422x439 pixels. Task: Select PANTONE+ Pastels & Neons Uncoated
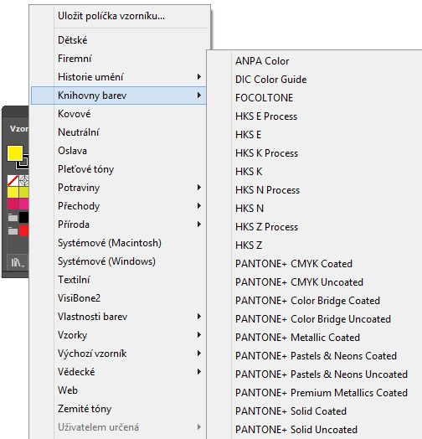[x=315, y=374]
